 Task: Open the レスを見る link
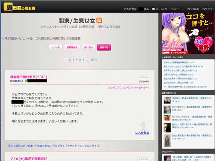tap(142, 133)
